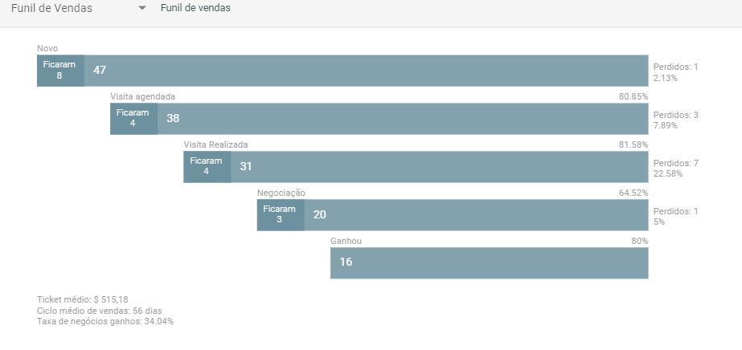Click the 64.52% conversion rate text
742x350 pixels.
633,193
